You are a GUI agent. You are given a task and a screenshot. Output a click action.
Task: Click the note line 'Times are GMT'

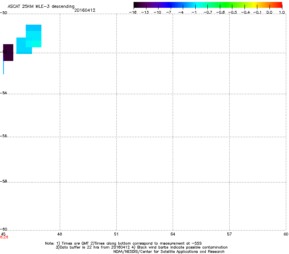pos(75,243)
